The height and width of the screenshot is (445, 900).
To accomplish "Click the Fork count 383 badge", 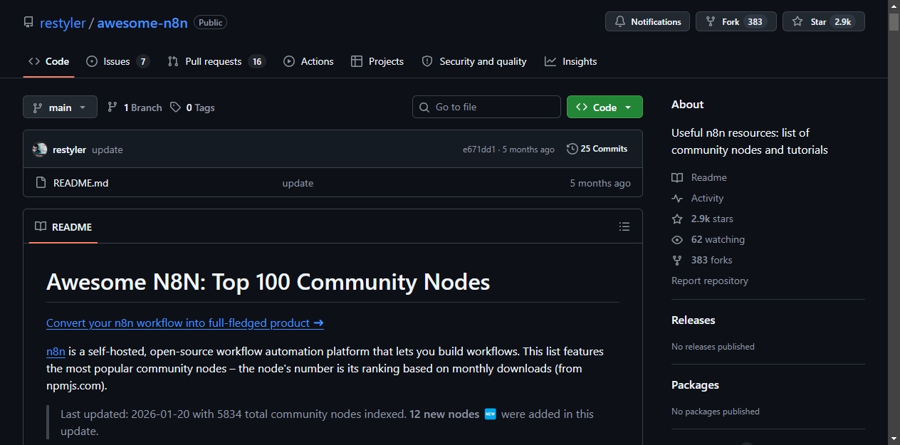I will [755, 22].
